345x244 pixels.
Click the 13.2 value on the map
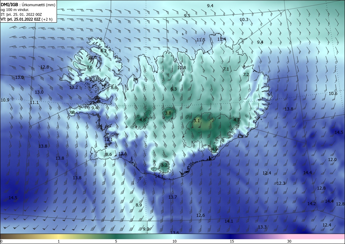coord(73,87)
